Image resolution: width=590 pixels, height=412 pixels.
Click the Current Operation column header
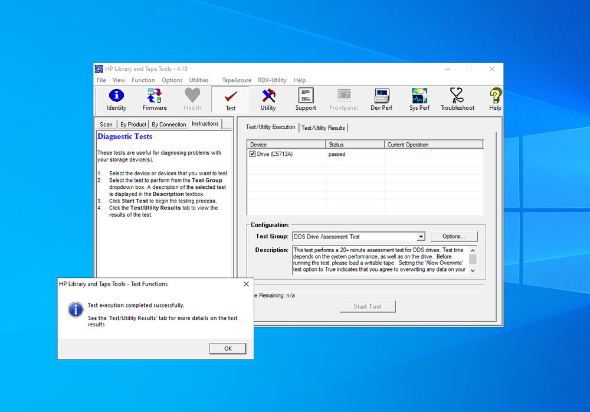click(434, 145)
